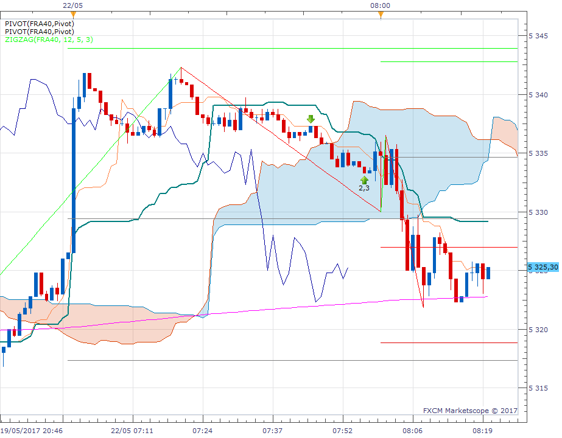Click the 07:24 time axis label

click(x=203, y=431)
